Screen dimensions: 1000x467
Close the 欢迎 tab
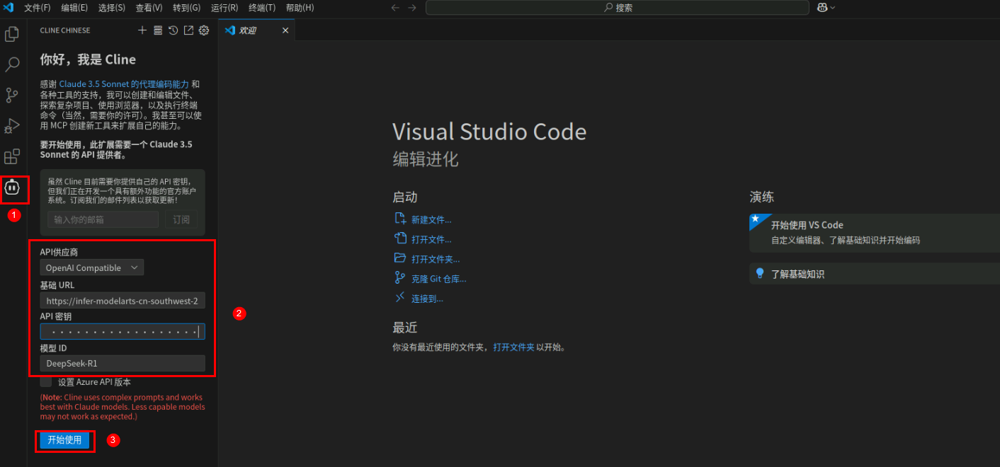(285, 30)
